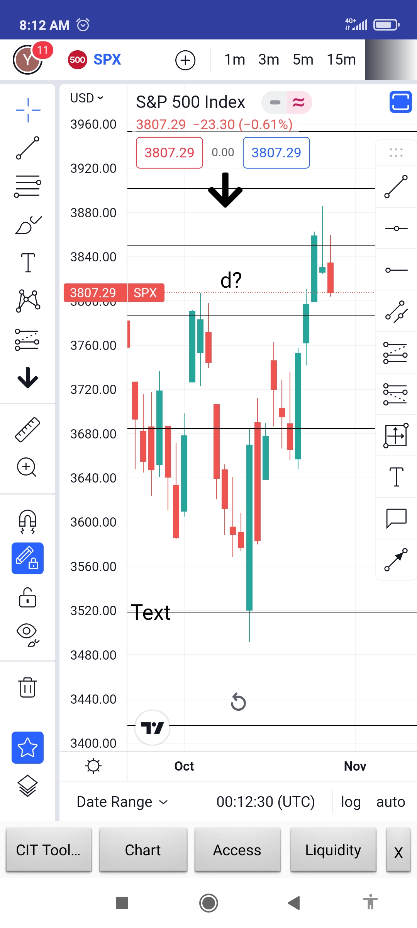
Task: Pick the ruler measure tool
Action: pos(27,430)
